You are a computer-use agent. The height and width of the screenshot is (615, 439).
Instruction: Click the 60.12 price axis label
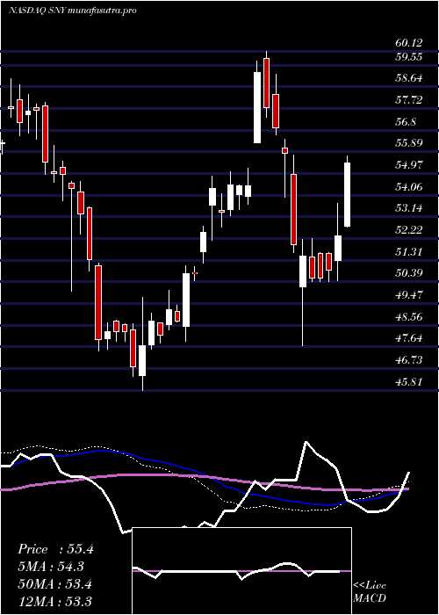pyautogui.click(x=409, y=43)
